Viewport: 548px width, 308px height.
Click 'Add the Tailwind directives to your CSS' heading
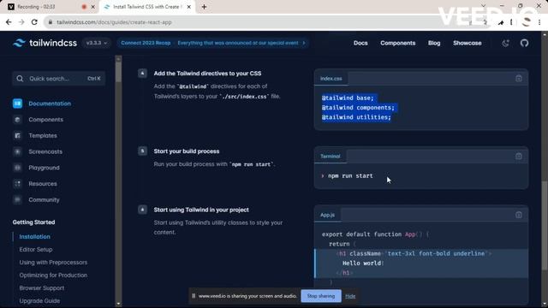click(207, 74)
